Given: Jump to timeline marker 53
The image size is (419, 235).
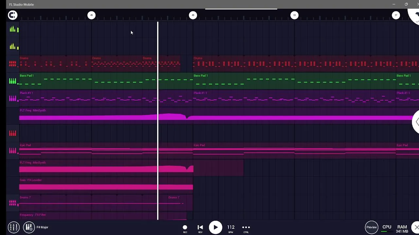Looking at the screenshot, I should click(x=295, y=15).
